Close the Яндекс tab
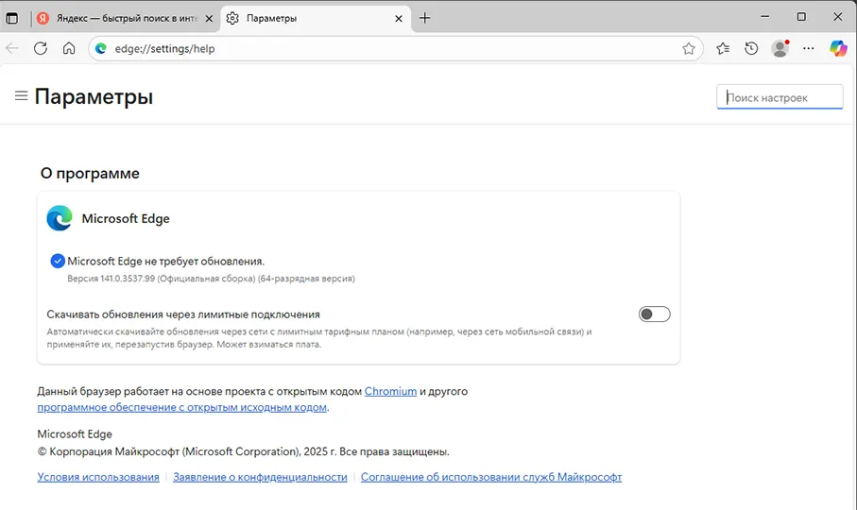This screenshot has height=510, width=857. click(209, 19)
